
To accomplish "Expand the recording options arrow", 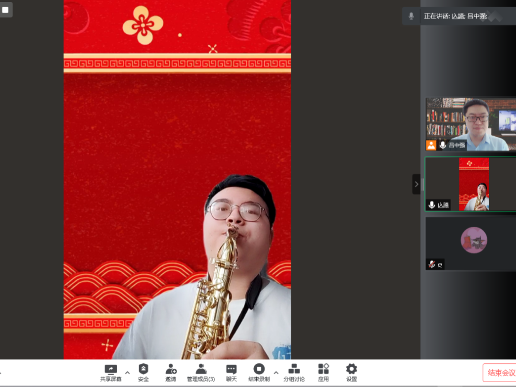I will [x=276, y=373].
